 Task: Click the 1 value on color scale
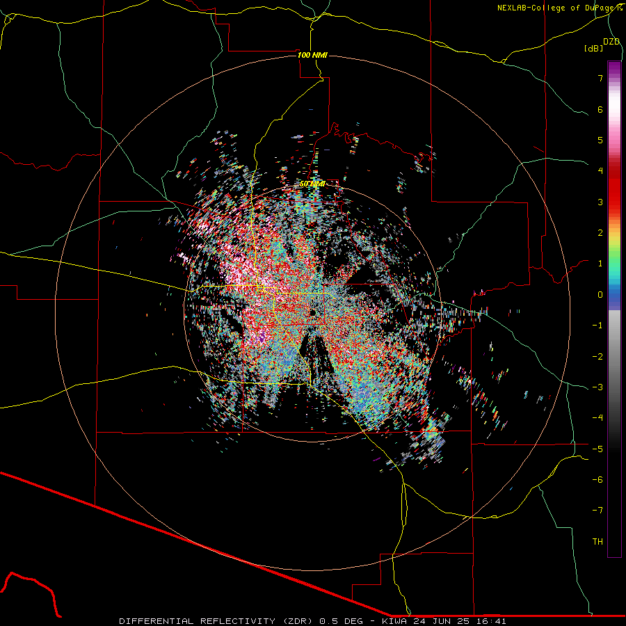point(600,264)
